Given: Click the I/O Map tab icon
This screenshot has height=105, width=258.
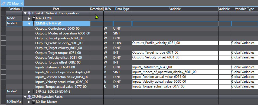Looking at the screenshot, I should (4, 3).
